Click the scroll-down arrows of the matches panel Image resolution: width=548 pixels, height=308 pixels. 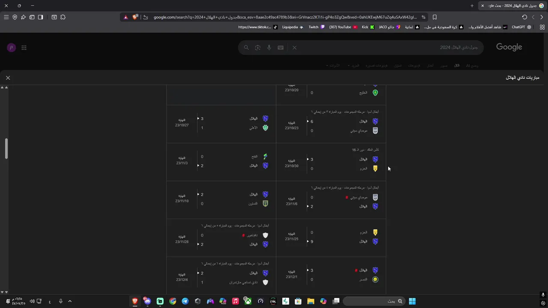[x=4, y=292]
